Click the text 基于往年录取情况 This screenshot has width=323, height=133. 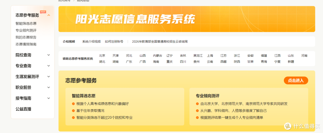coord(90,111)
